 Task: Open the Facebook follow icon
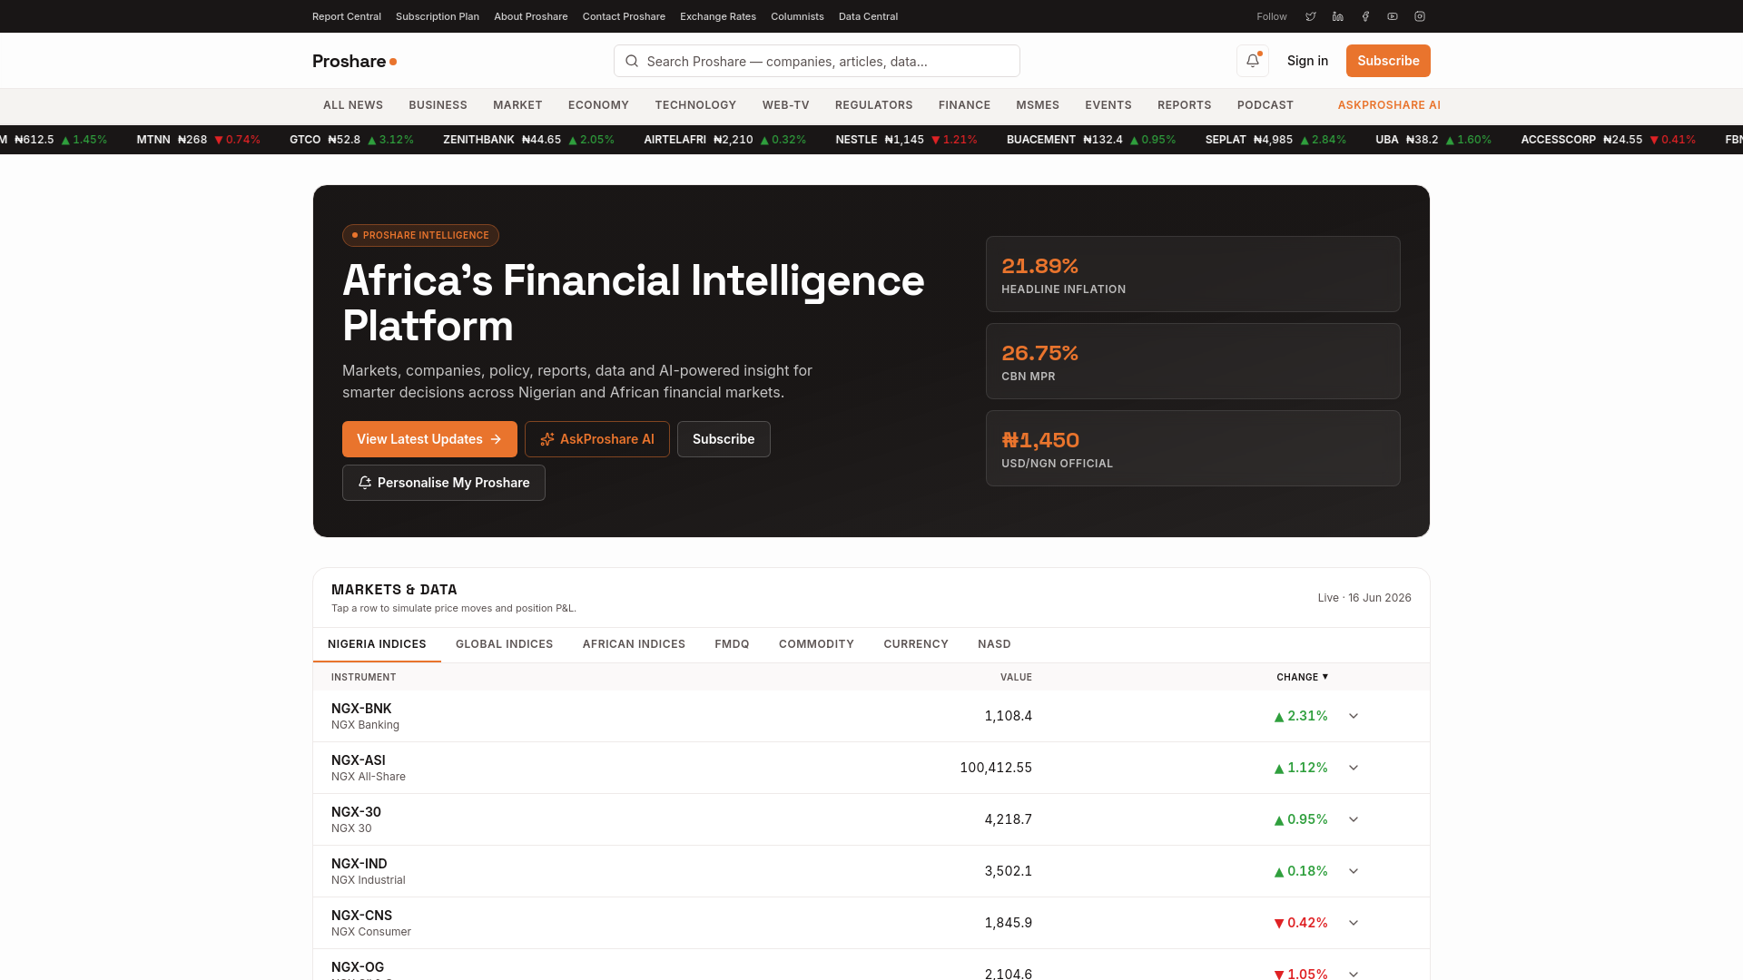(x=1365, y=16)
